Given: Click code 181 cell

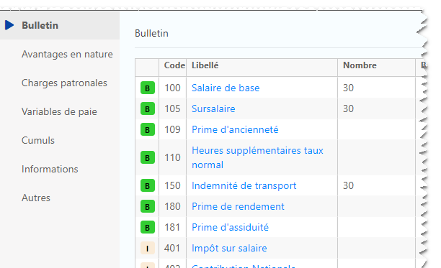Looking at the screenshot, I should (x=172, y=227).
